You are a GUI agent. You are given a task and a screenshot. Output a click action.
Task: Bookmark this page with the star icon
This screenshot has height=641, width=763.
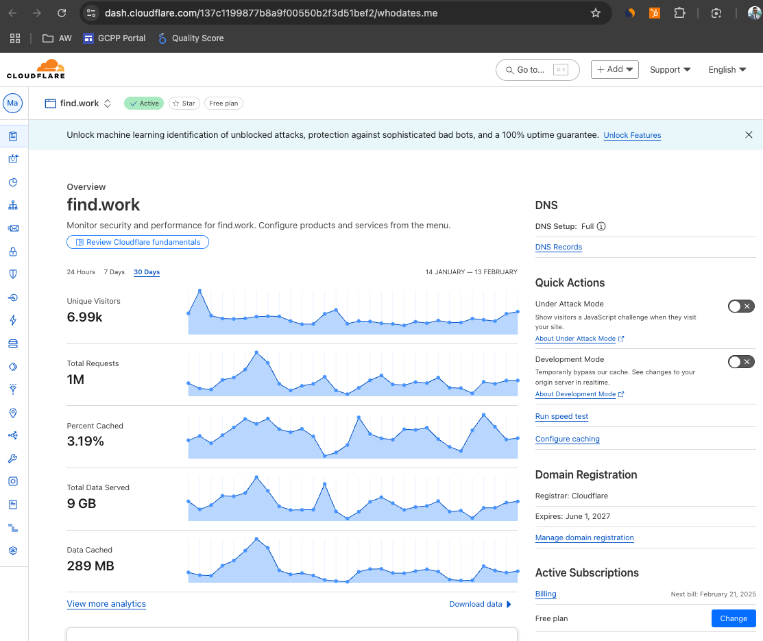[596, 13]
